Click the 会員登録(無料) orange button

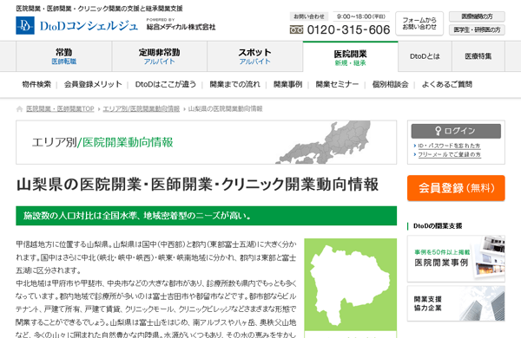click(x=456, y=188)
